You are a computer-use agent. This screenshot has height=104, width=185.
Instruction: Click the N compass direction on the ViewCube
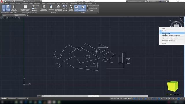(176, 21)
